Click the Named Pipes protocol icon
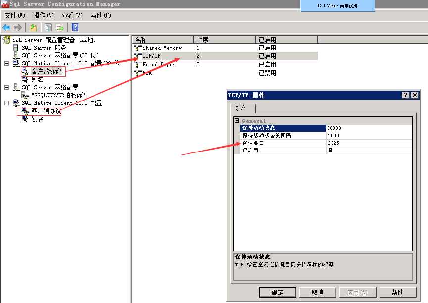Screen dimensions: 428x303 pos(138,65)
